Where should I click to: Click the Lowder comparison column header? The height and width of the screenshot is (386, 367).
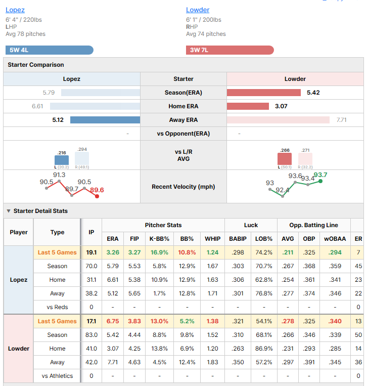pos(295,79)
